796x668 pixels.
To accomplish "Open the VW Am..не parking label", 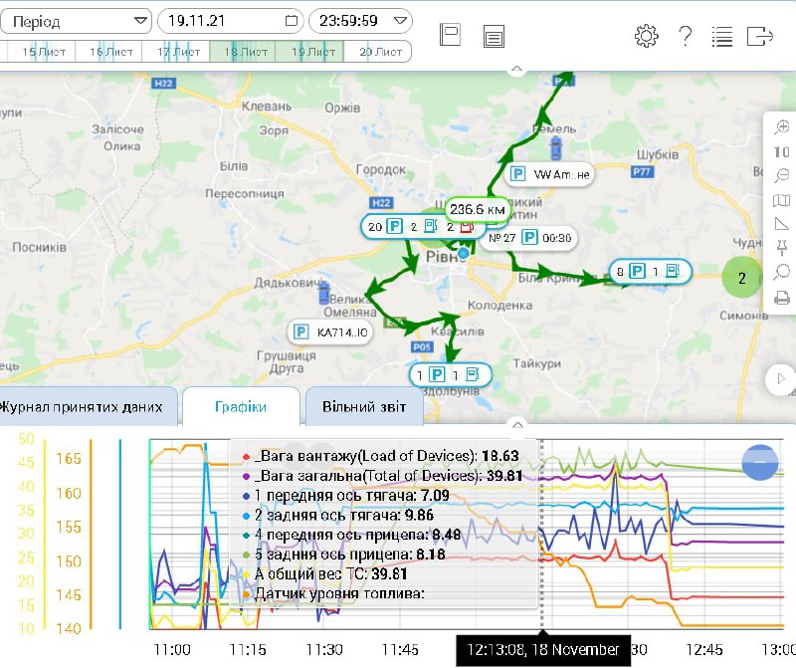I will (x=550, y=175).
